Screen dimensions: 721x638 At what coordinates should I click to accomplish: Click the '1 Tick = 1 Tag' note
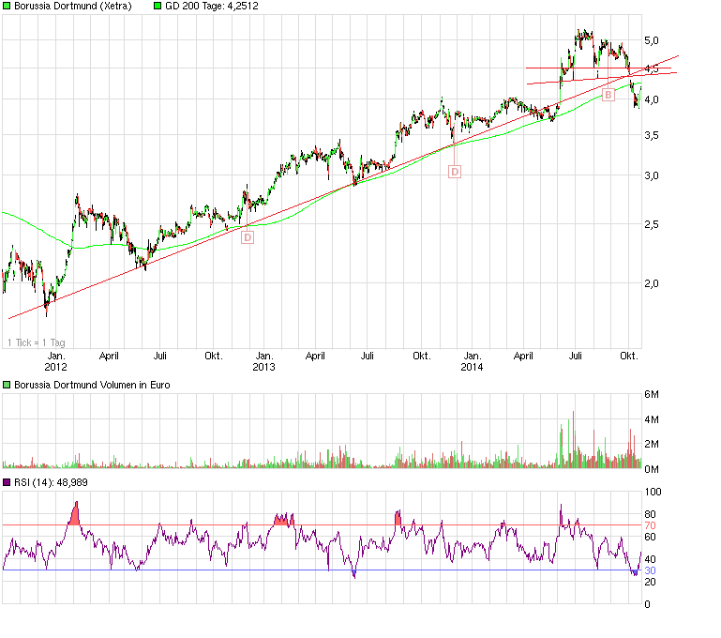37,342
